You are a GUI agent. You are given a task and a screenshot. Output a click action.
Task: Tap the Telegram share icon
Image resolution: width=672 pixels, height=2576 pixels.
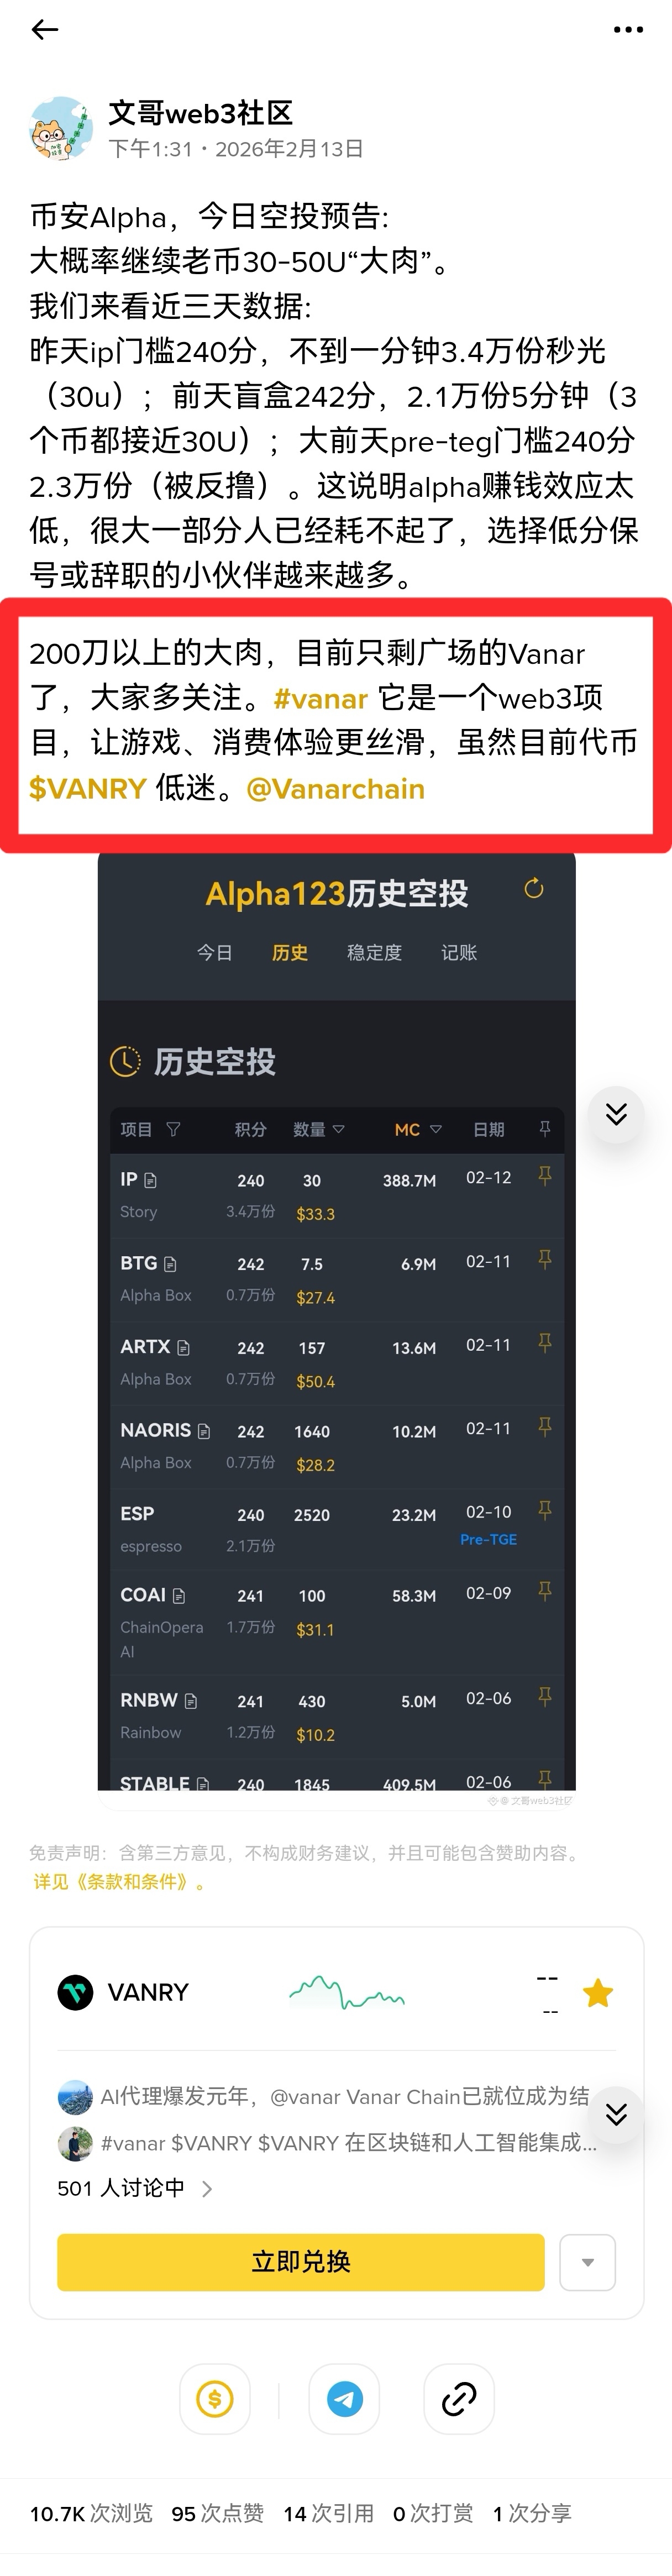(x=344, y=2398)
